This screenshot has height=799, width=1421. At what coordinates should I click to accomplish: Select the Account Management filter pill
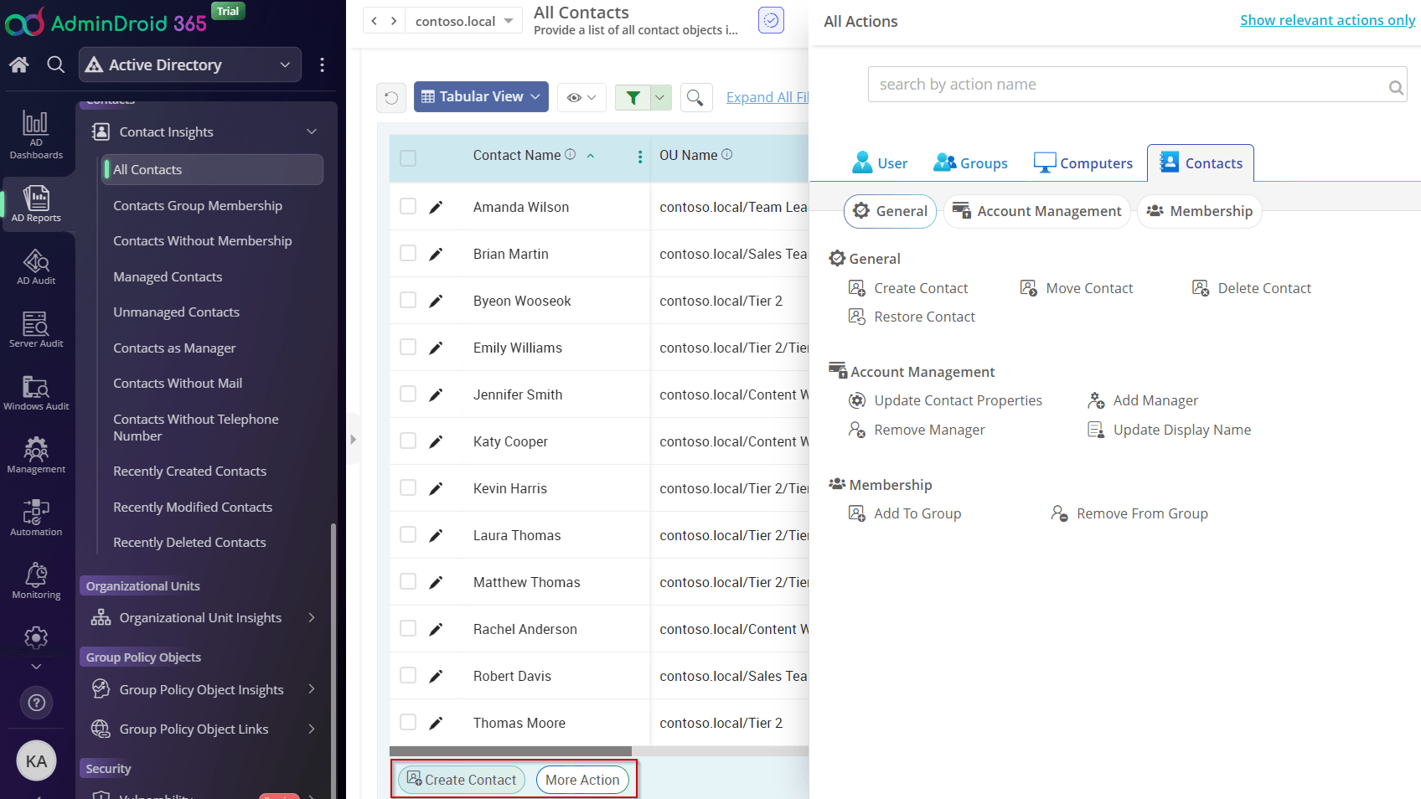coord(1037,211)
